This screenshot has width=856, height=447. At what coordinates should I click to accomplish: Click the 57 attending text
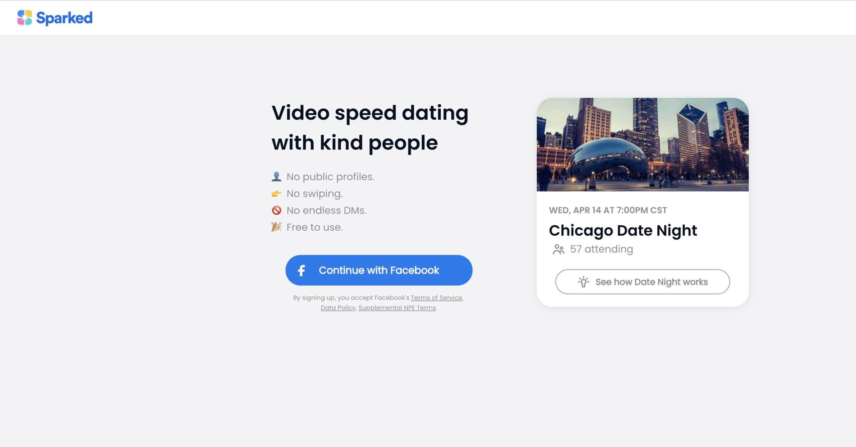602,249
